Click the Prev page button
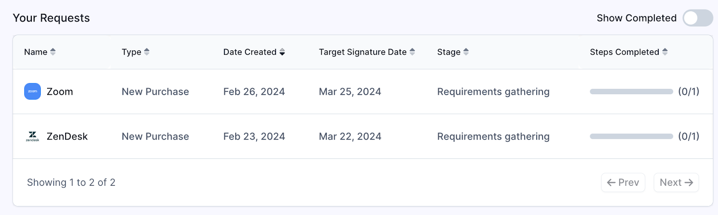 pyautogui.click(x=623, y=182)
